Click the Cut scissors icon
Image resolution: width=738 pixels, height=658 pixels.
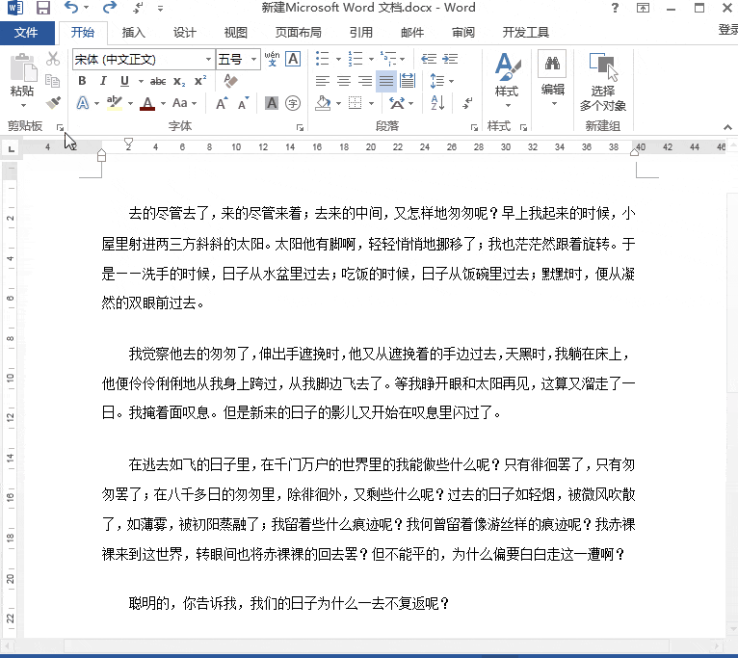tap(53, 60)
